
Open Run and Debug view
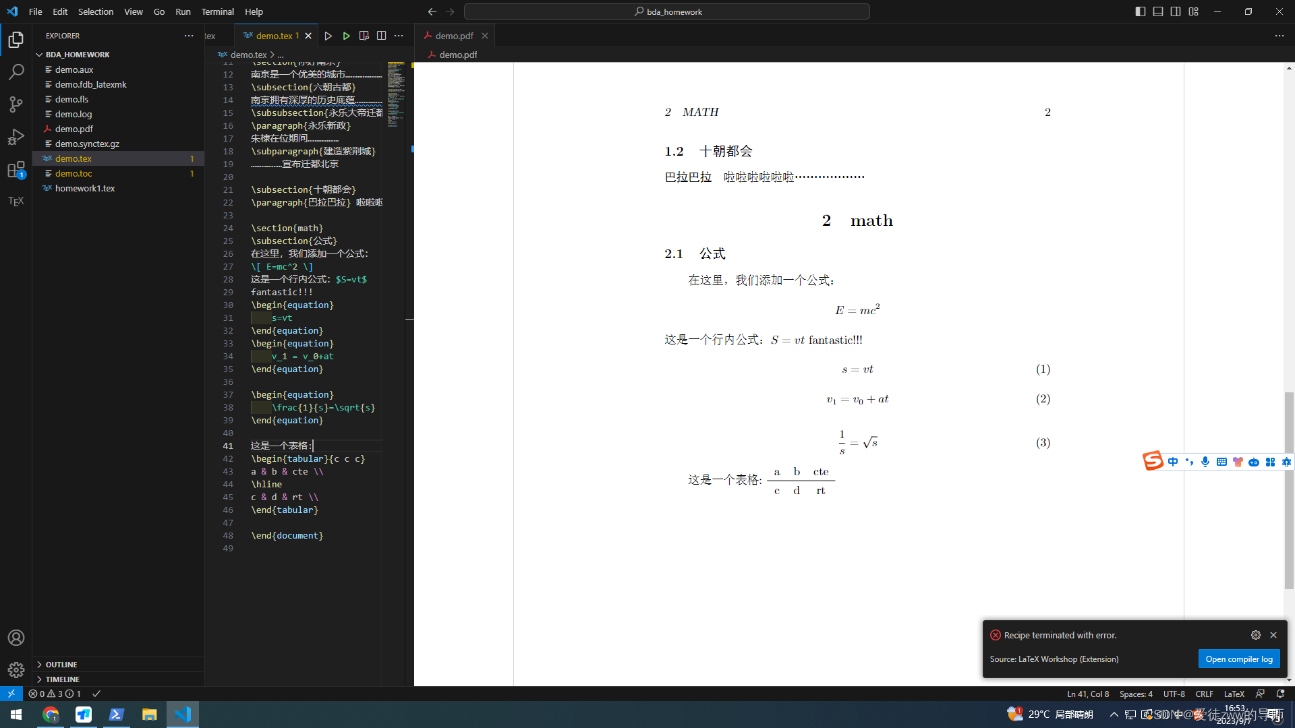tap(16, 137)
